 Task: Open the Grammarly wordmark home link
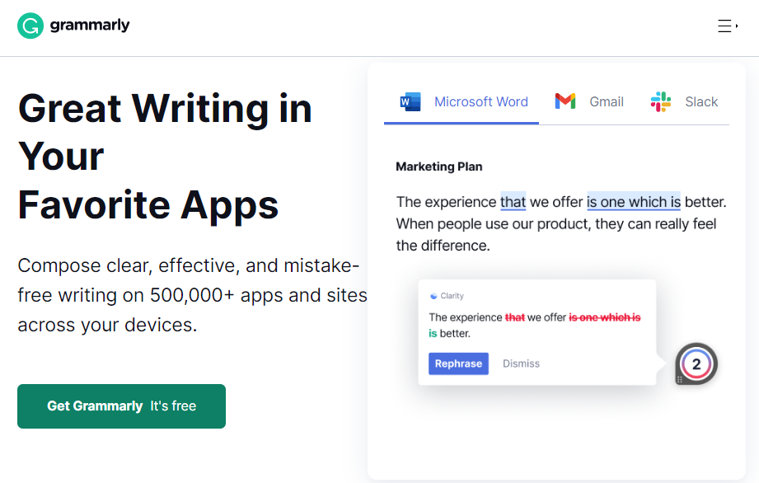click(x=90, y=26)
